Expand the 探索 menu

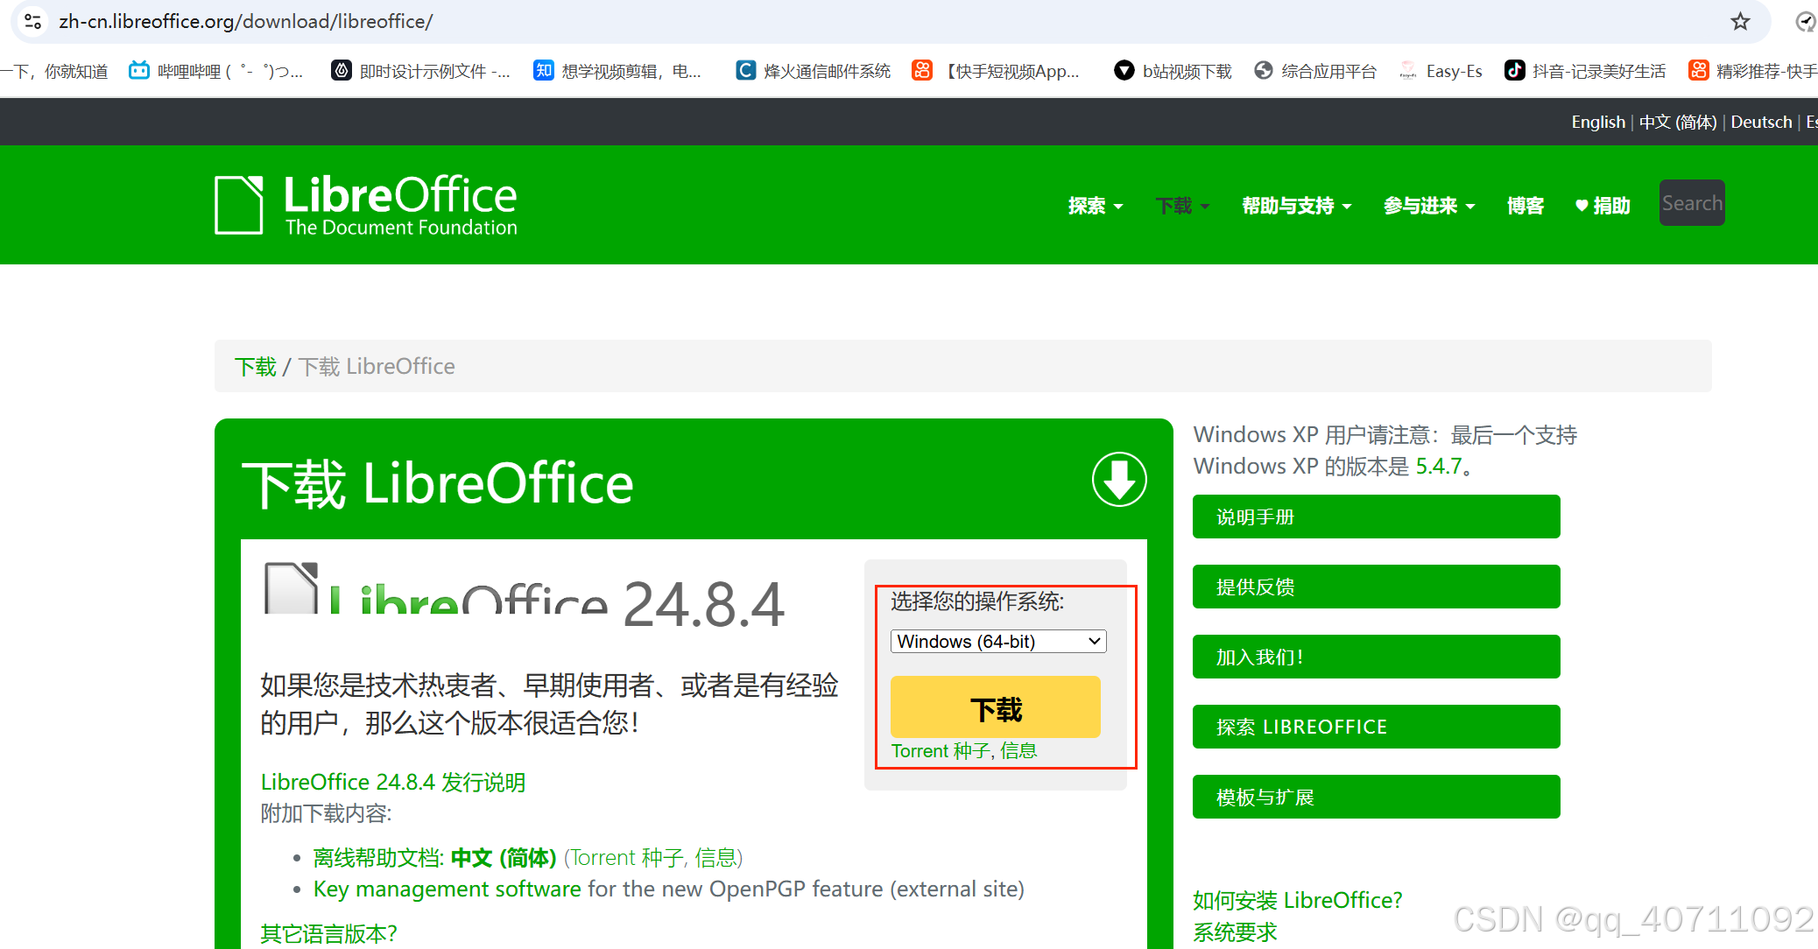click(1095, 206)
